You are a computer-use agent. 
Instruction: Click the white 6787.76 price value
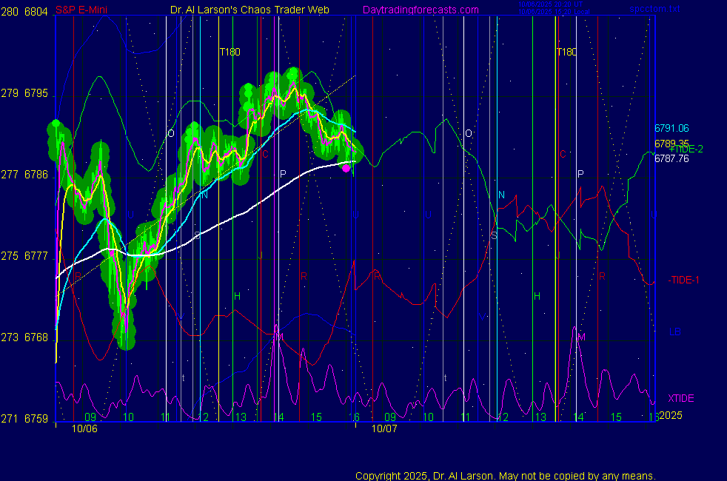pyautogui.click(x=671, y=158)
